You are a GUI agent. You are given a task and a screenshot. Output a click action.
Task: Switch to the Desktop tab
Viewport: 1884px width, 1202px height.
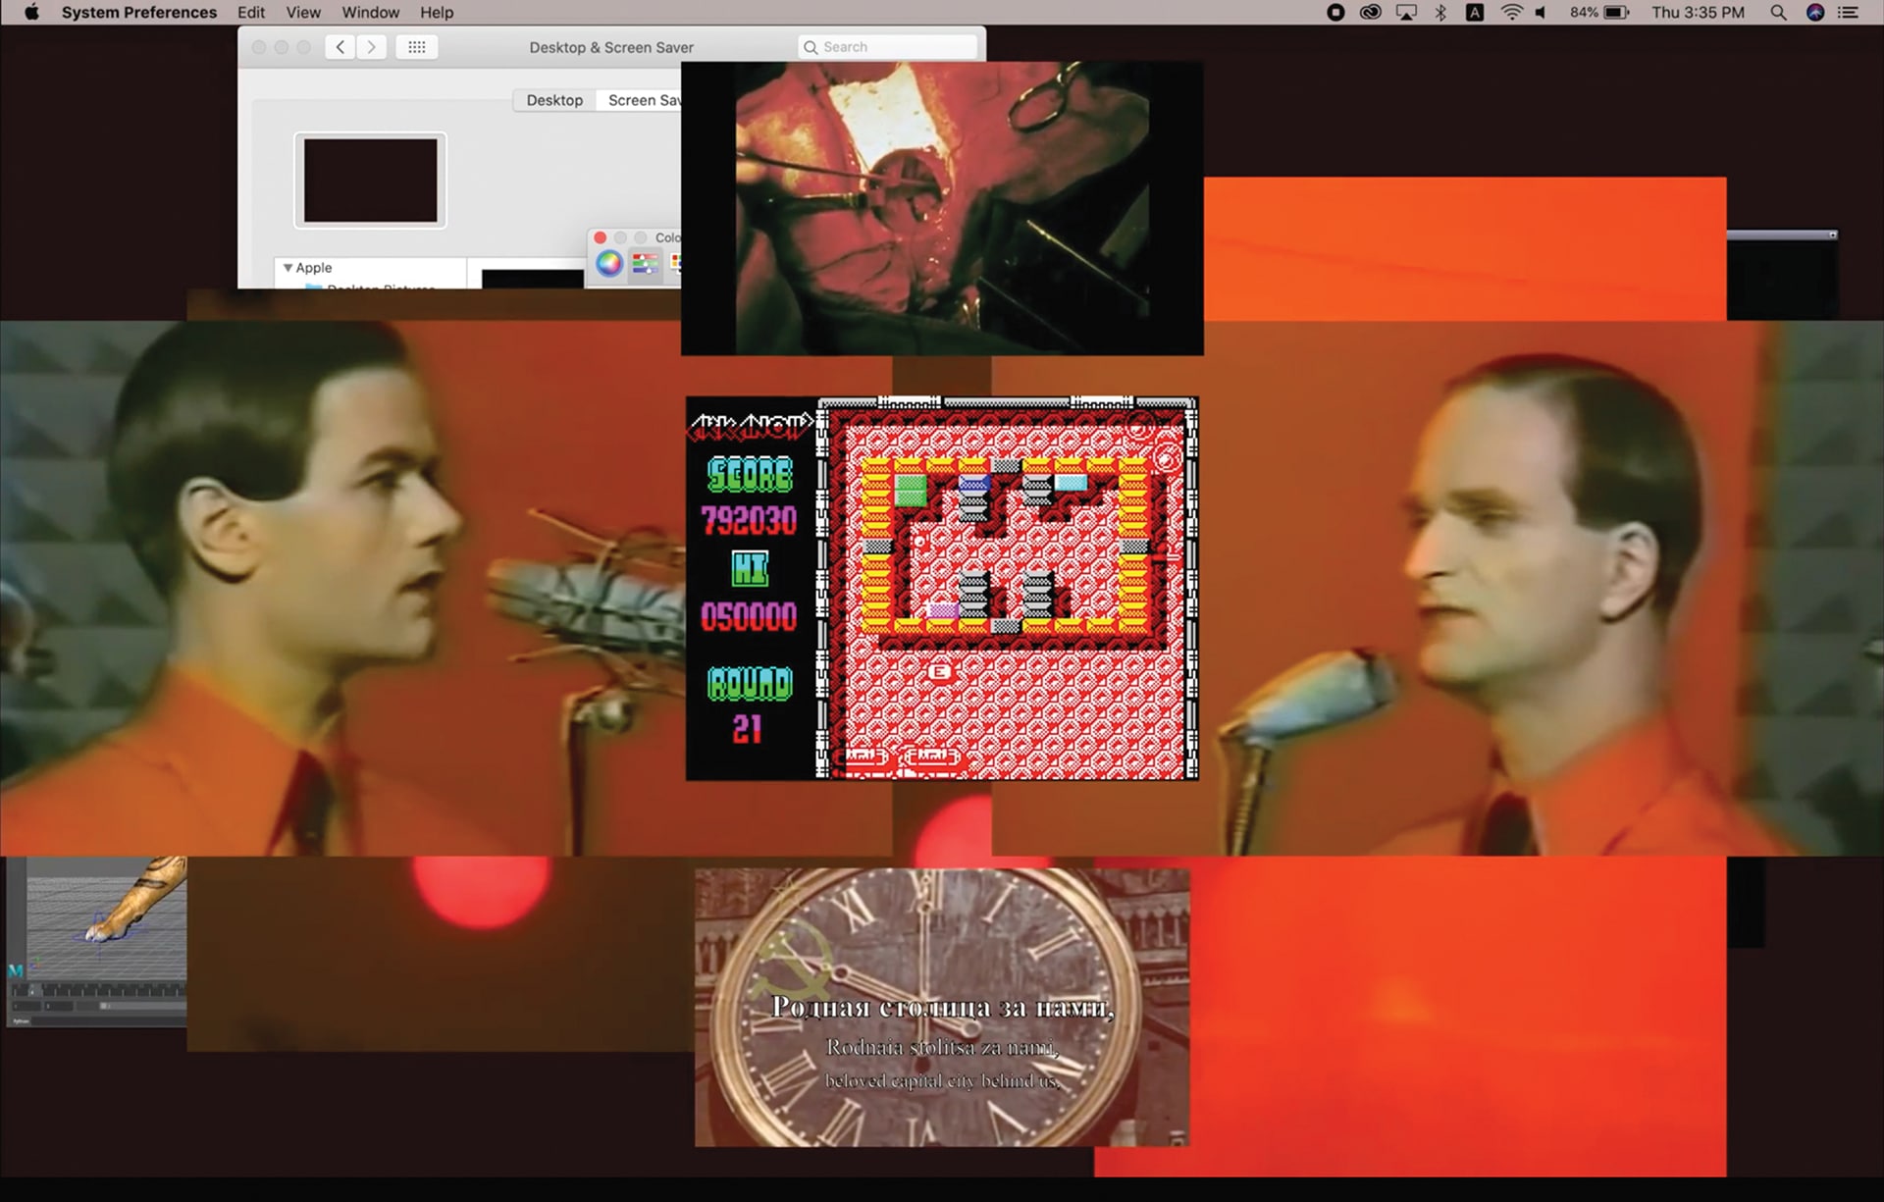click(x=554, y=100)
